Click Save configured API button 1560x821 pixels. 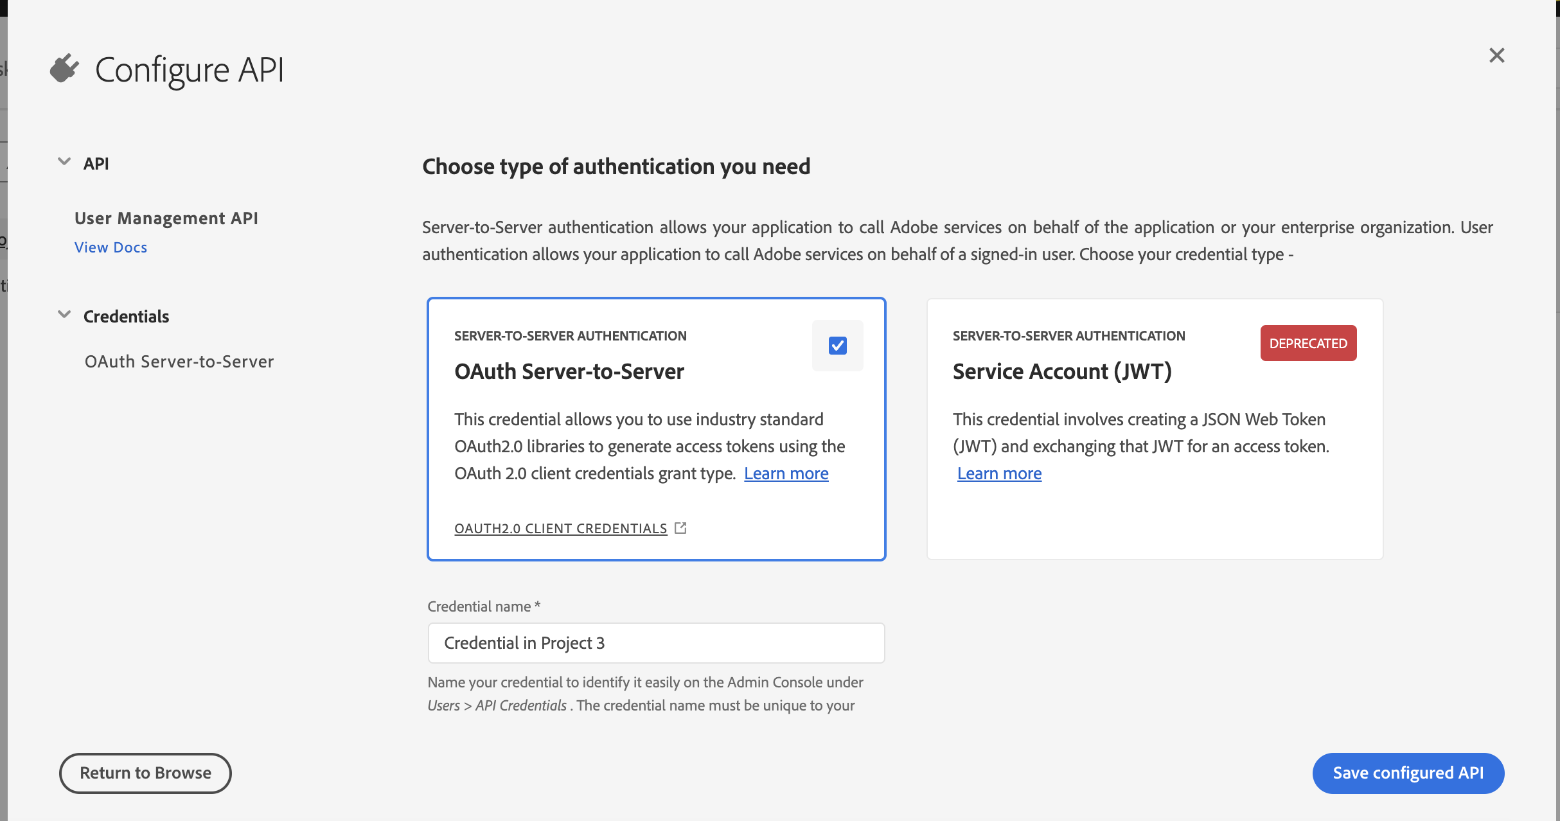tap(1408, 773)
